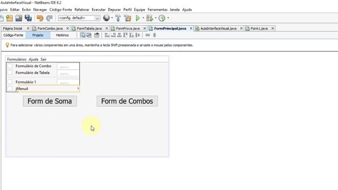
Task: Build the project with the hammer icon
Action: coord(118,18)
